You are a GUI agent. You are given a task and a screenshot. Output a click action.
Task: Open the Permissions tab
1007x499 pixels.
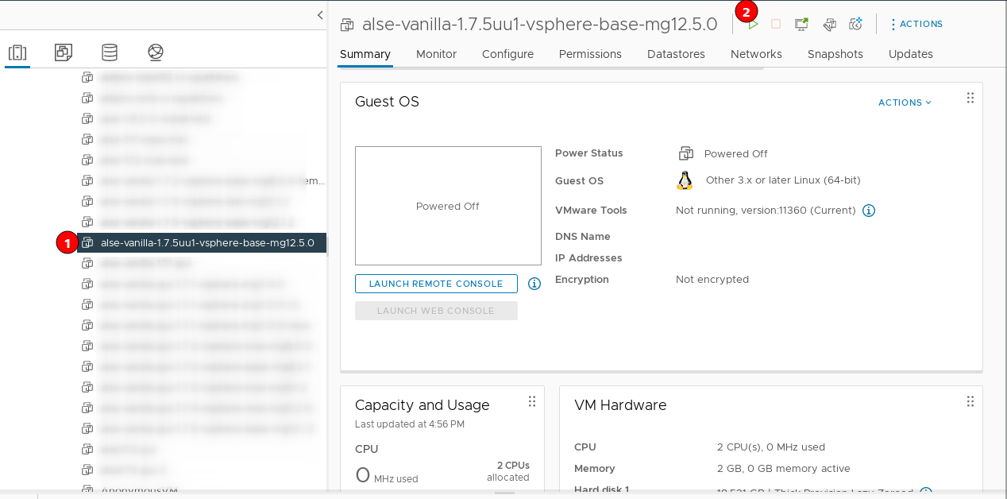pyautogui.click(x=590, y=54)
